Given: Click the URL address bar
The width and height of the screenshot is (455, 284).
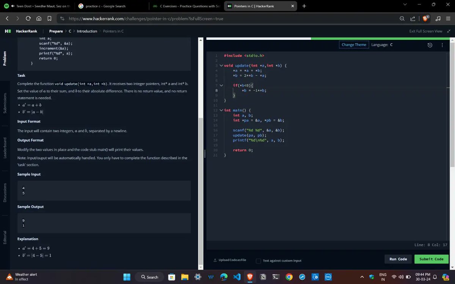Looking at the screenshot, I should (x=227, y=19).
